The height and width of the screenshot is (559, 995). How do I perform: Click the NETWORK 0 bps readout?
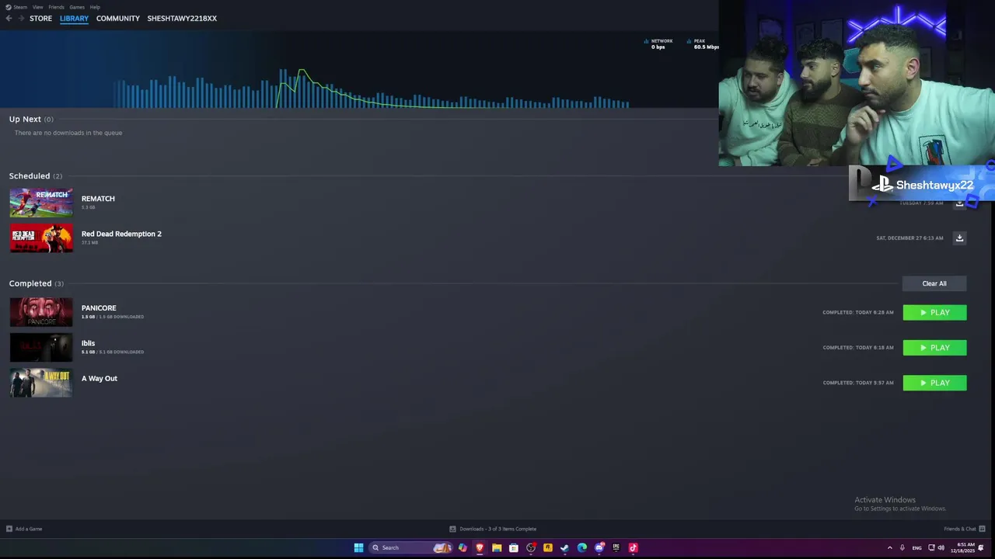click(x=658, y=44)
